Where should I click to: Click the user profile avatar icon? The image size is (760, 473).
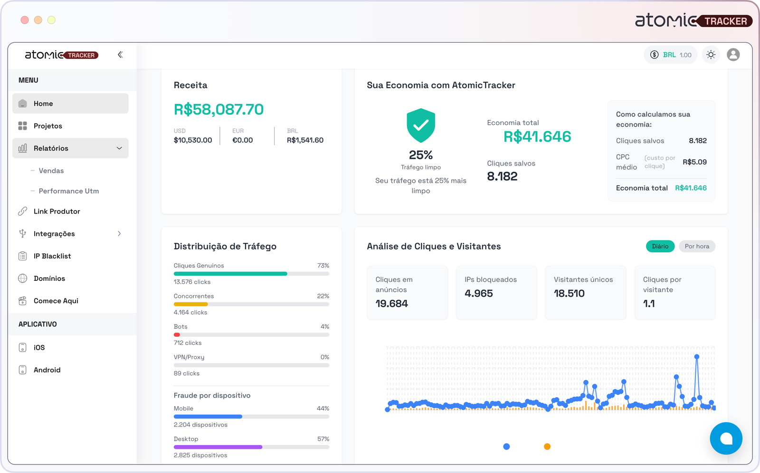pyautogui.click(x=733, y=55)
